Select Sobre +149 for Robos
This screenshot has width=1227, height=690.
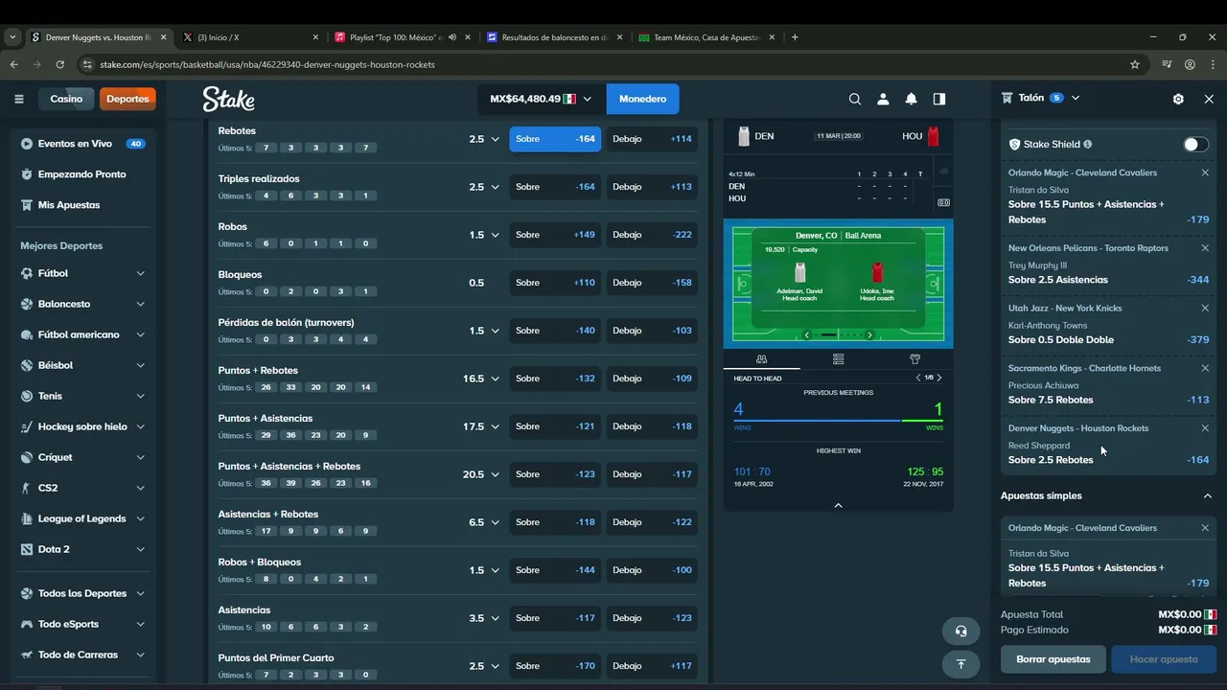click(555, 235)
